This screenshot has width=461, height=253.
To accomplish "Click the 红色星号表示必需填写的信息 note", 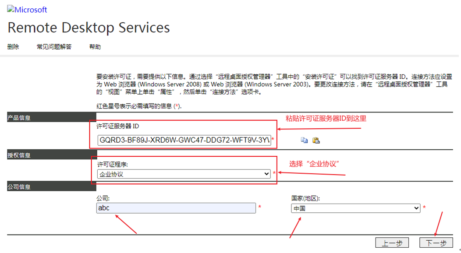I will point(139,106).
